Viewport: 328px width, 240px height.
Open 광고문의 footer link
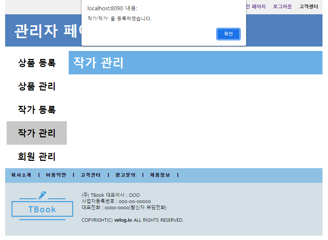click(x=125, y=175)
